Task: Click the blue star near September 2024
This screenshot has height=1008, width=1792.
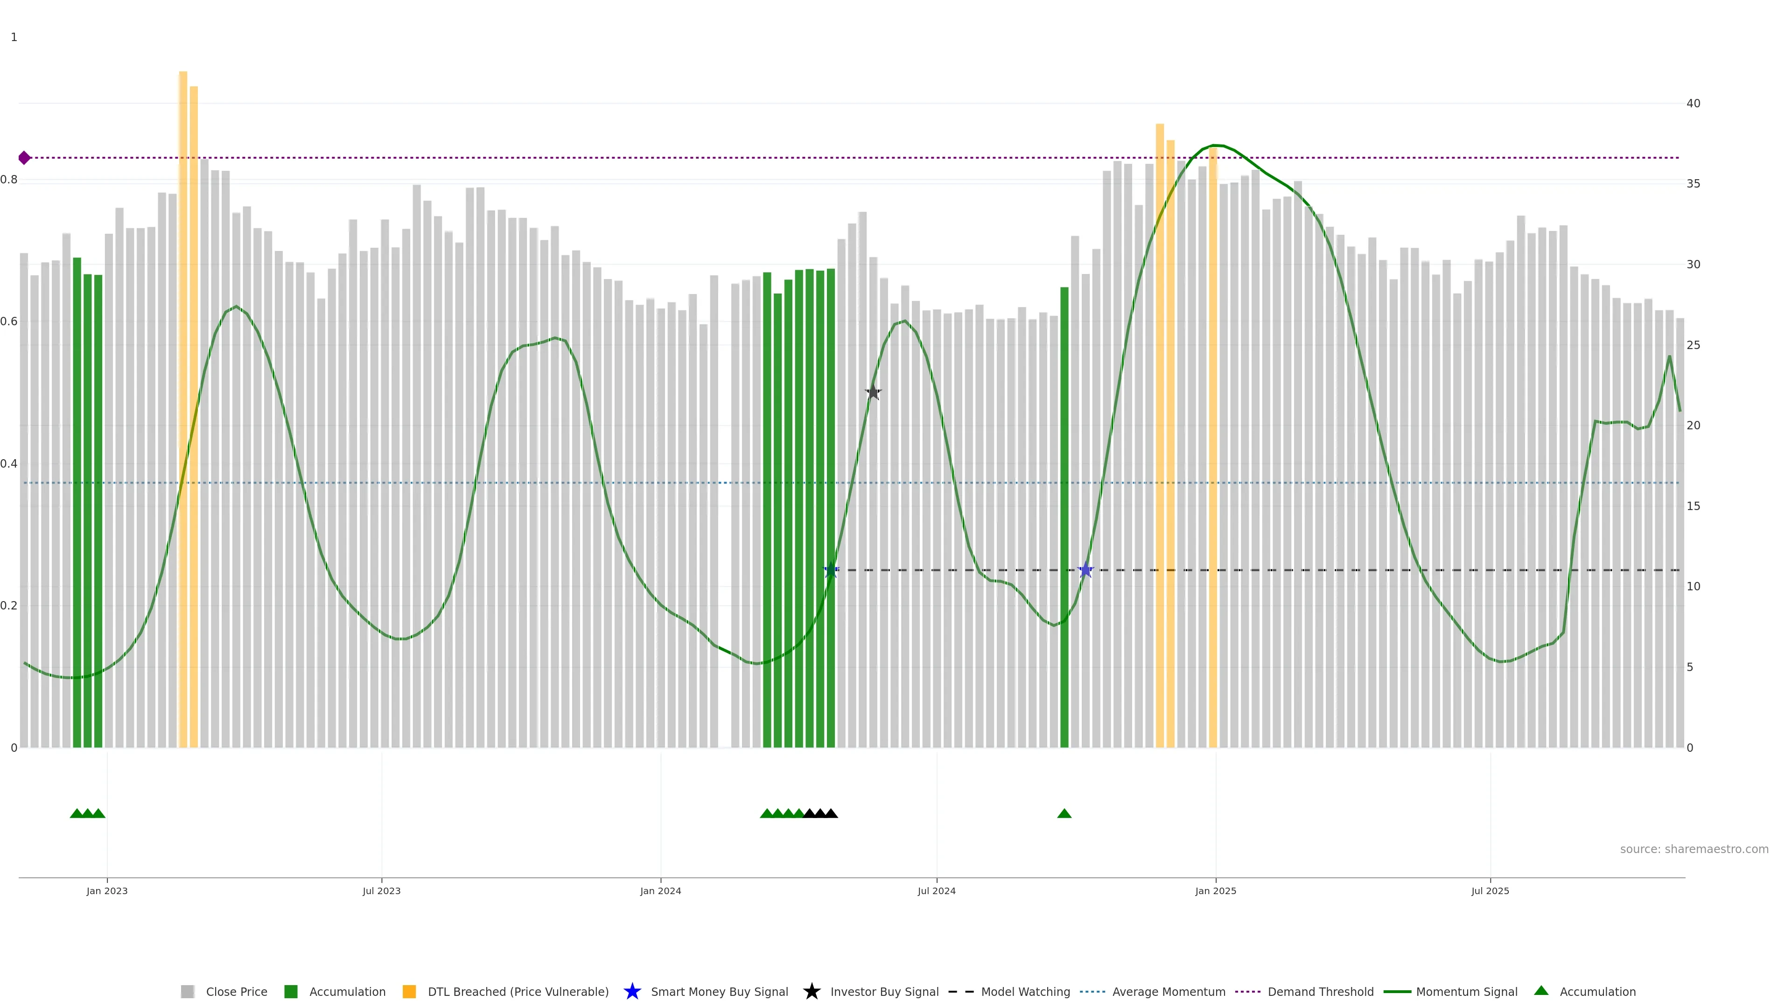Action: tap(1085, 570)
